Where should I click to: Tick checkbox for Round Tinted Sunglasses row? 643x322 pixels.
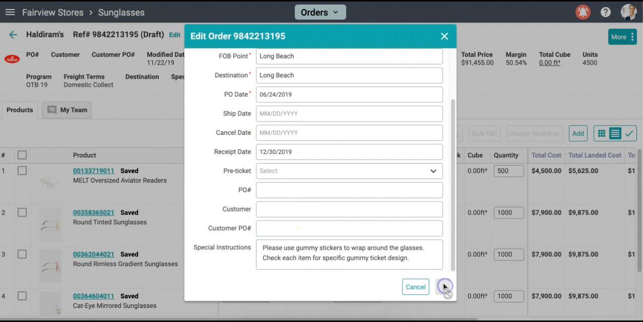pos(22,213)
